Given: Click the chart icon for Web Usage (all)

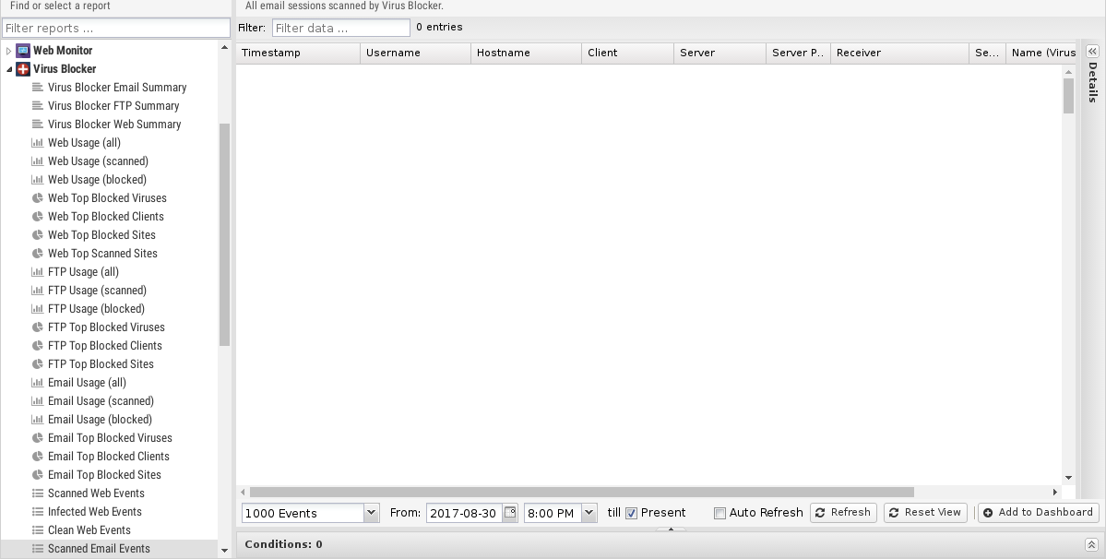Looking at the screenshot, I should click(38, 142).
